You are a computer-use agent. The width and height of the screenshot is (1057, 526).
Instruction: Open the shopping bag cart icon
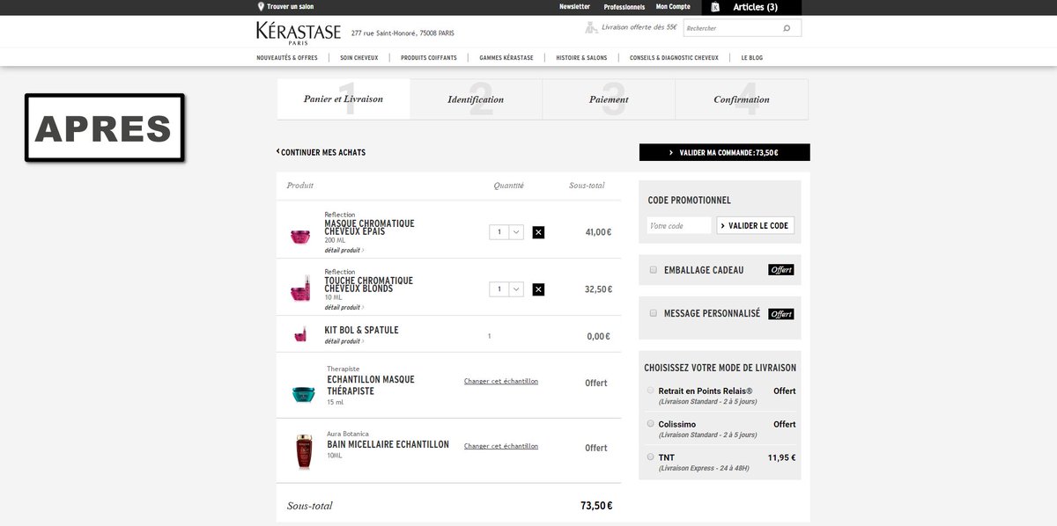[714, 7]
